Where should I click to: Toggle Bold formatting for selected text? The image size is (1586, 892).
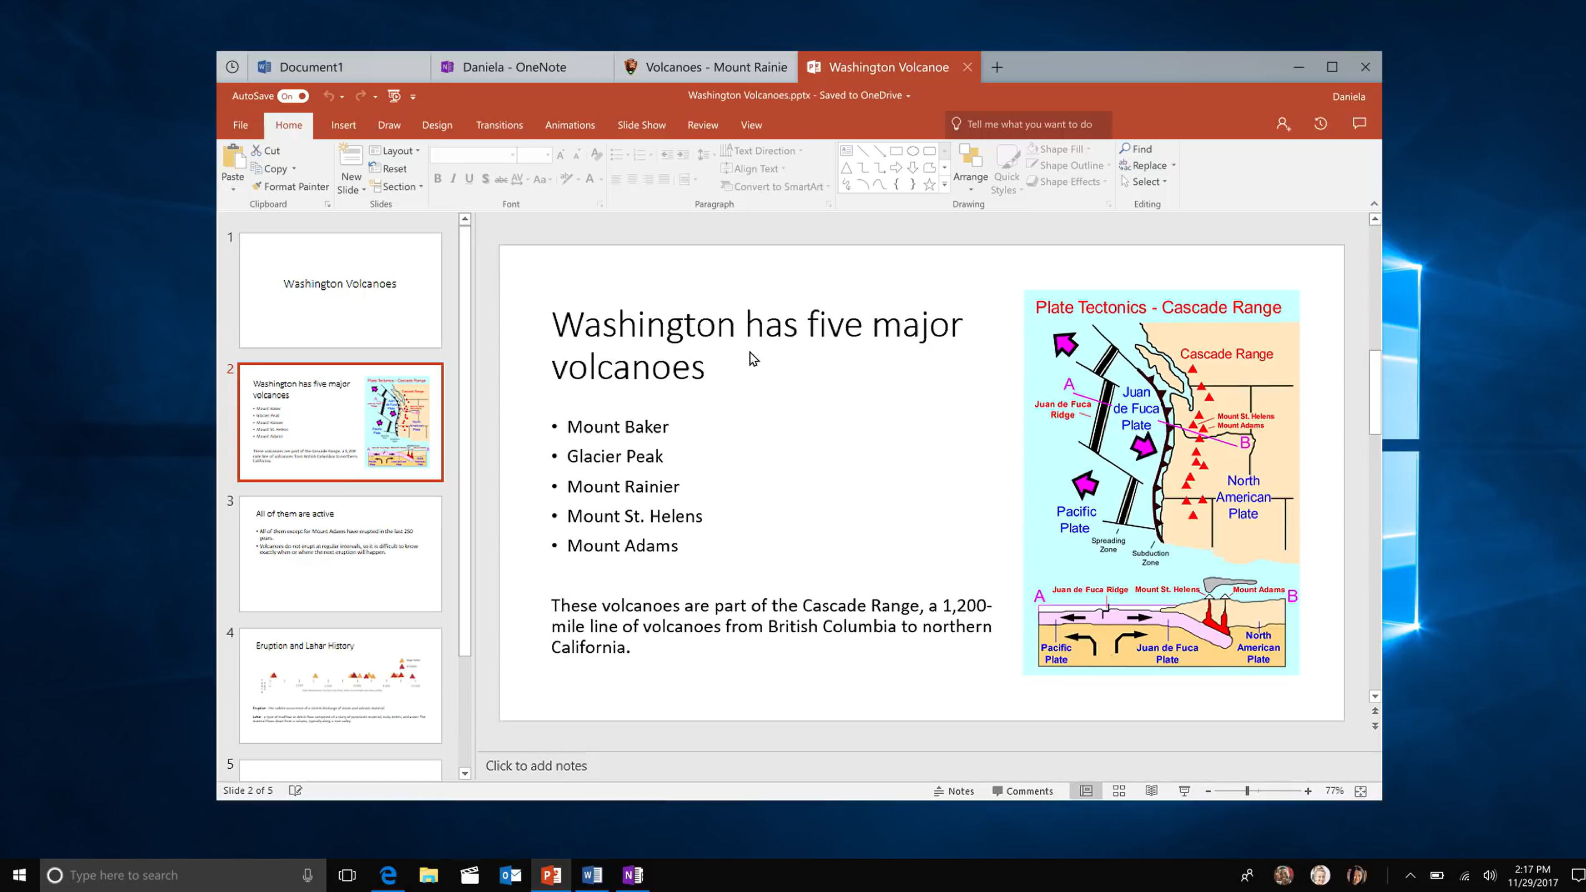(x=438, y=179)
